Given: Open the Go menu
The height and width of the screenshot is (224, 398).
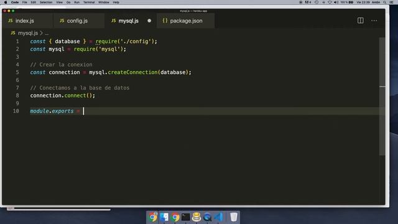Looking at the screenshot, I should click(68, 2).
